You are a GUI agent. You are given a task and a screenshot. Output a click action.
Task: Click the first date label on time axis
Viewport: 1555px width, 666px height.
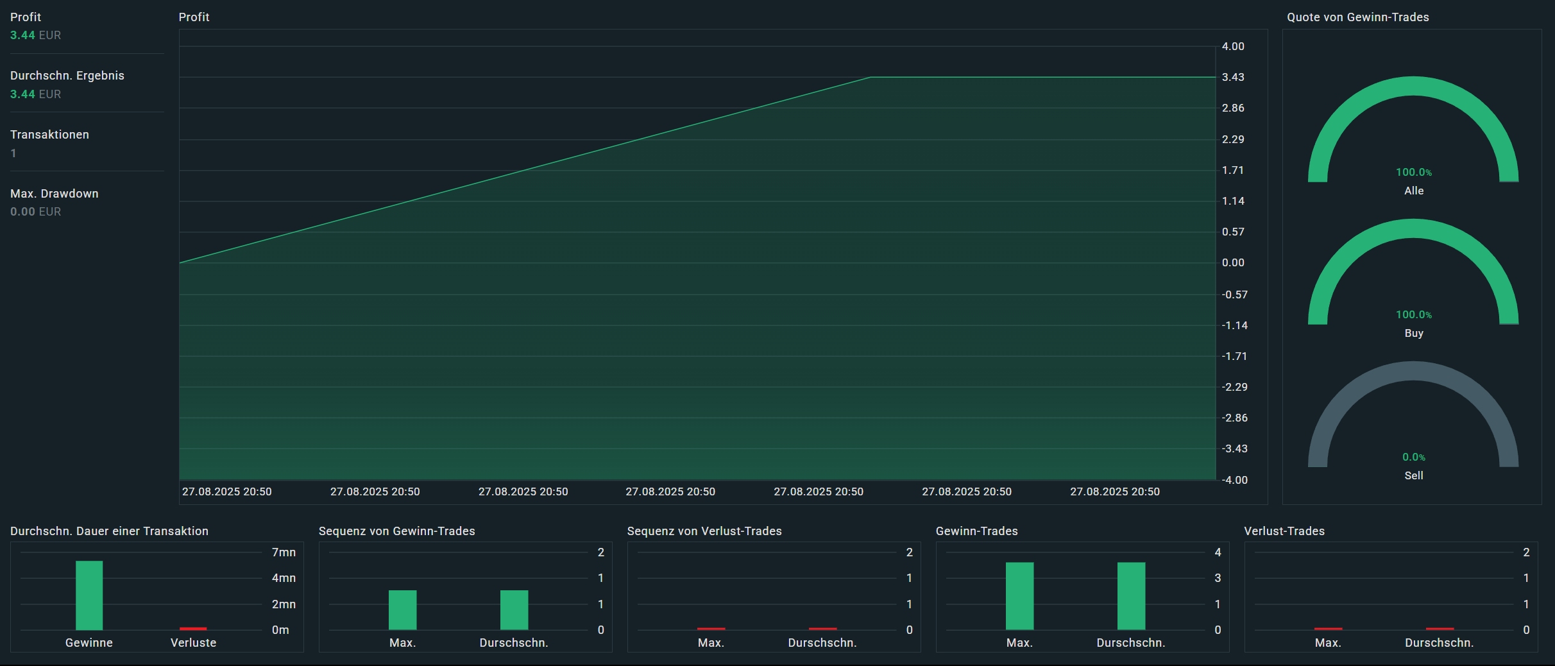tap(226, 491)
